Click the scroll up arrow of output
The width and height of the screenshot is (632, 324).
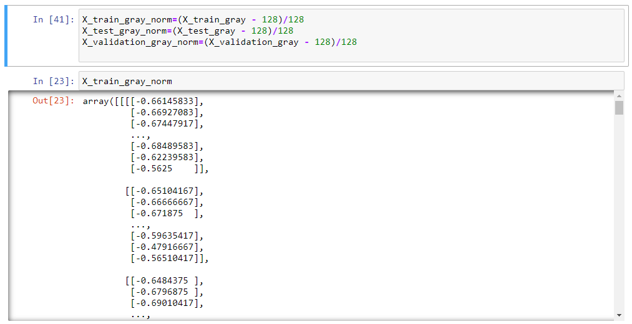tap(619, 96)
